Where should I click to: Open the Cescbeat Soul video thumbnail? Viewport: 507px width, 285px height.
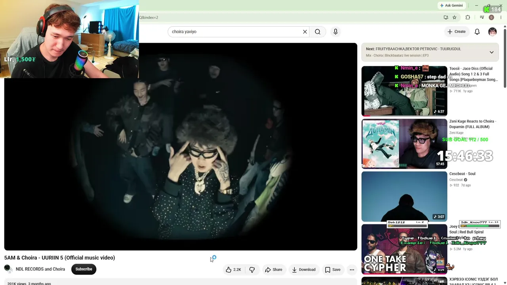point(404,197)
